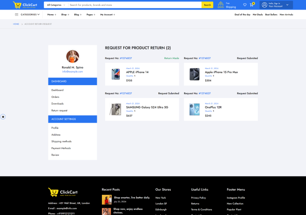
Task: Open the Hot Deals link
Action: (x=258, y=15)
